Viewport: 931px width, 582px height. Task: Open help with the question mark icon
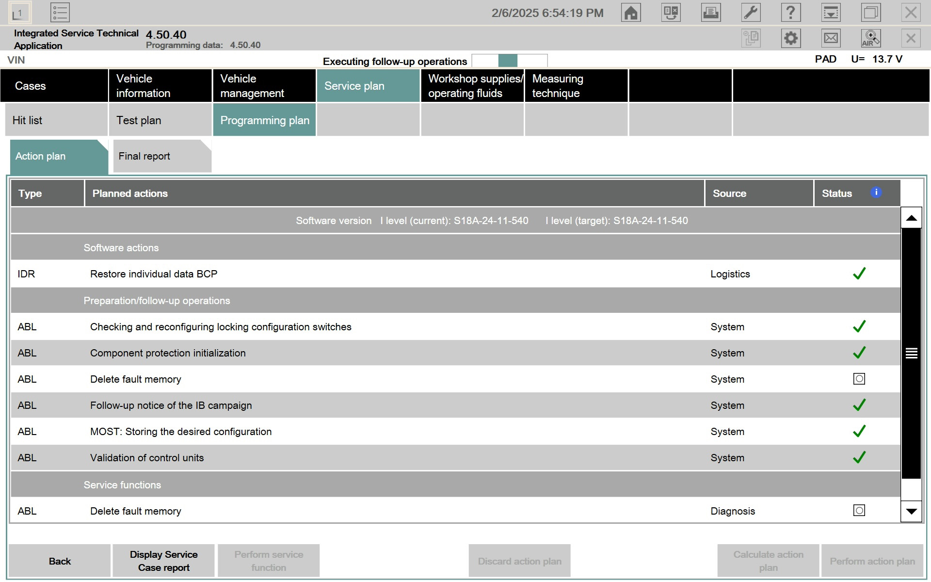tap(790, 13)
